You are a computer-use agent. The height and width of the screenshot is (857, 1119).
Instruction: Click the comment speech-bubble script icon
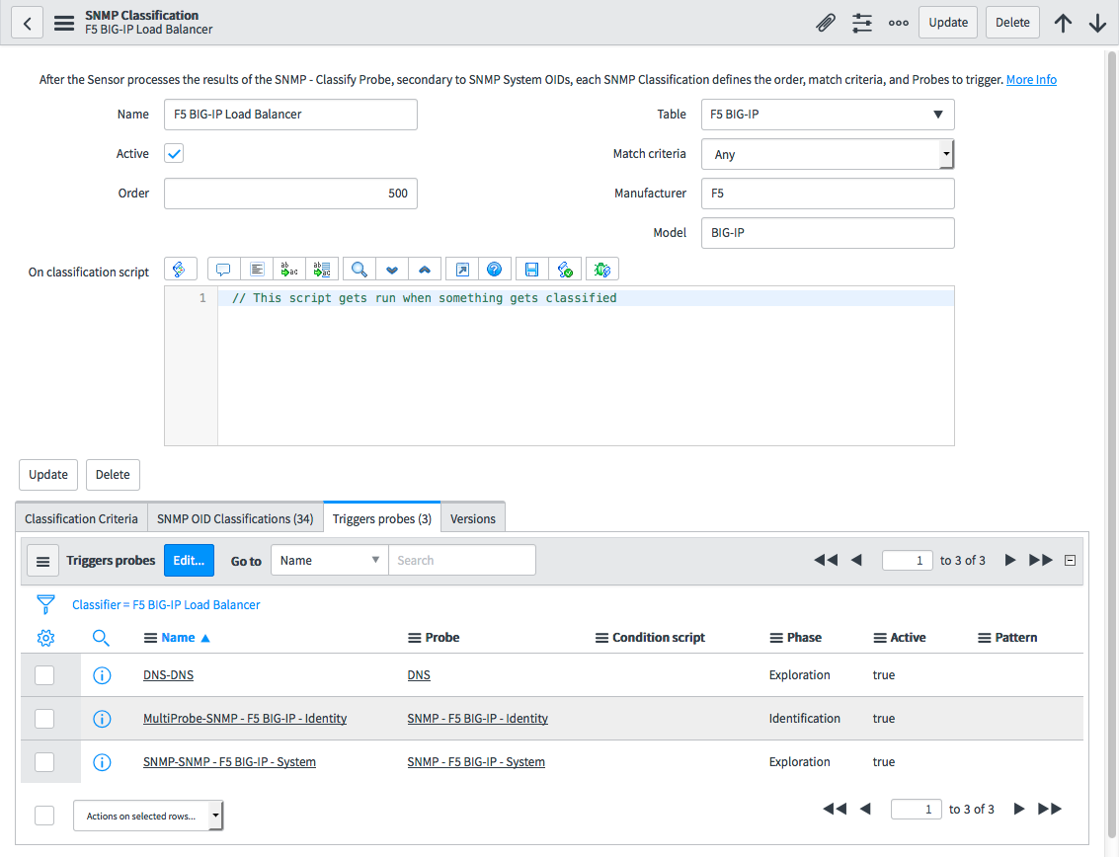pyautogui.click(x=224, y=269)
